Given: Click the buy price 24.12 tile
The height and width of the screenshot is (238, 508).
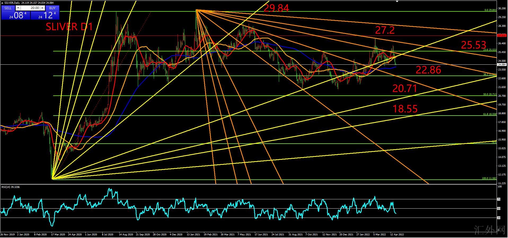Looking at the screenshot, I should point(45,15).
